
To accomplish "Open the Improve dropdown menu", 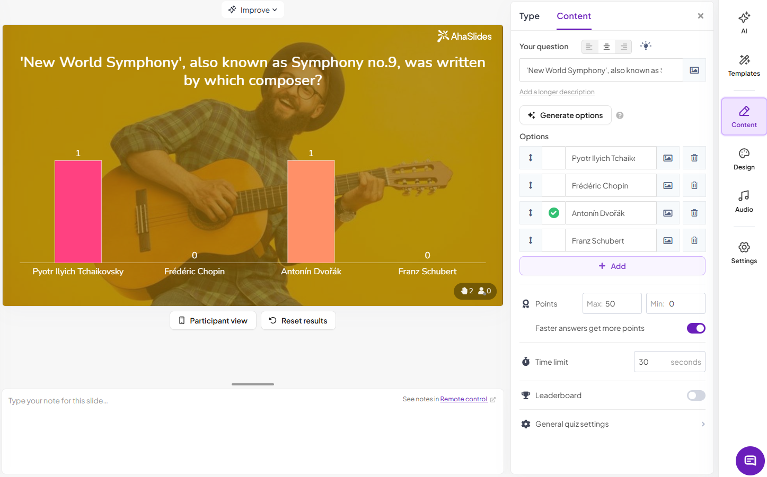I will (253, 10).
